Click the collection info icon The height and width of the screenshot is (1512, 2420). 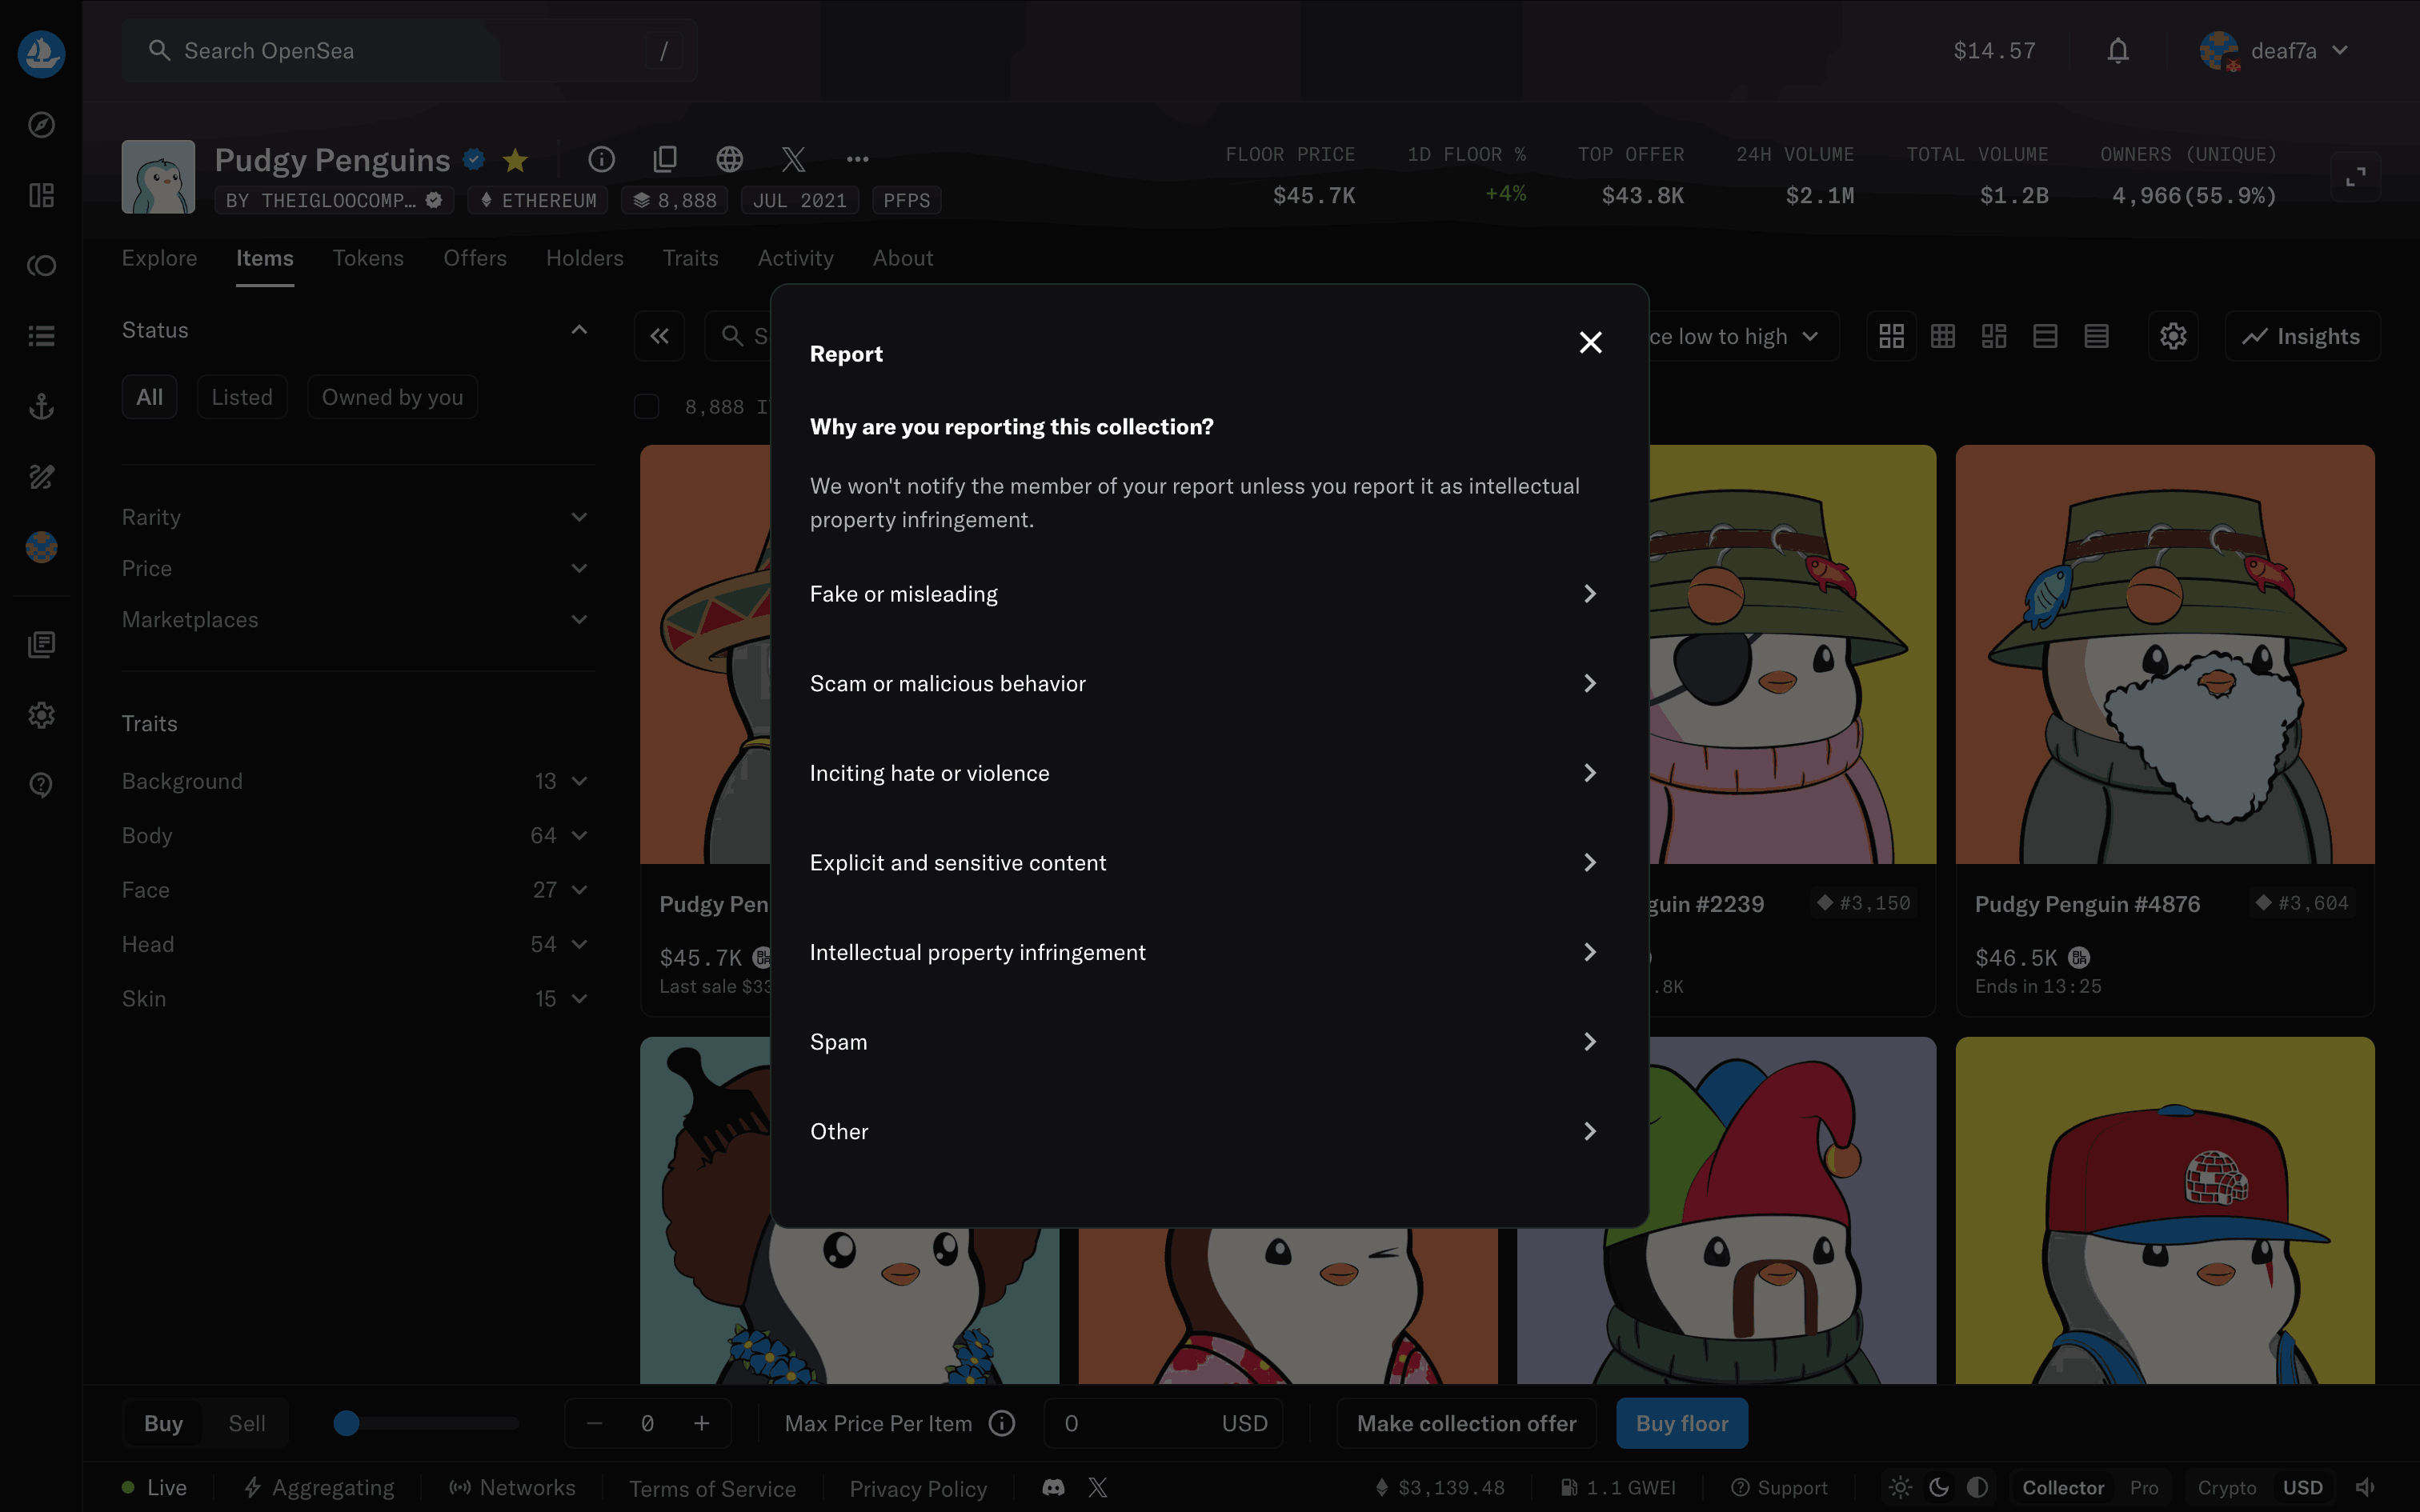(x=601, y=159)
